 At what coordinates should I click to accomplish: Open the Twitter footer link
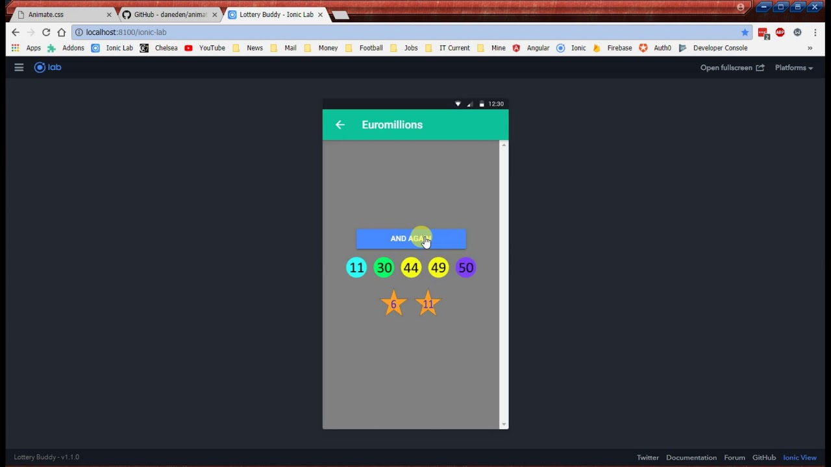648,458
